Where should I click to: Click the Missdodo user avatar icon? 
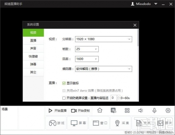132,4
